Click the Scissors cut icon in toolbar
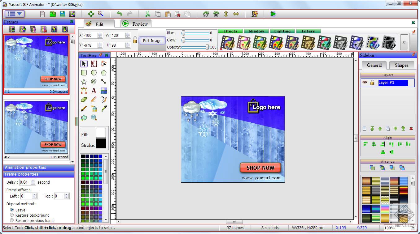Image resolution: width=420 pixels, height=234 pixels. click(147, 14)
